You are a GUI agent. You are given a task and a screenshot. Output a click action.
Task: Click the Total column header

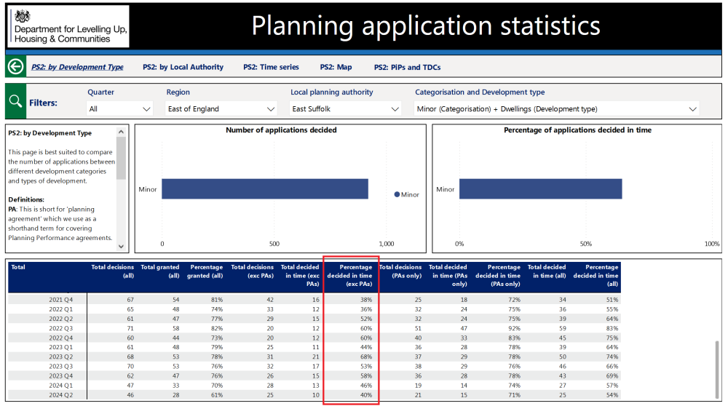point(18,267)
